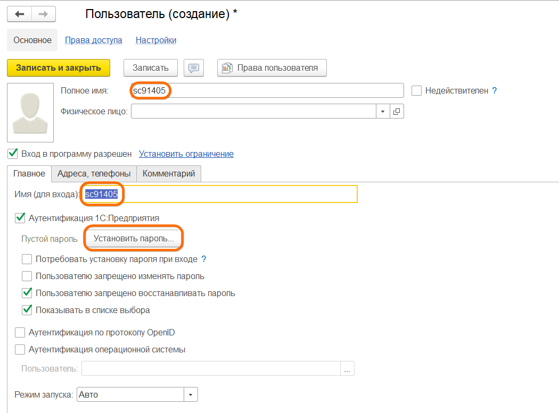Open the Комментарий tab
The height and width of the screenshot is (413, 559).
[x=169, y=173]
